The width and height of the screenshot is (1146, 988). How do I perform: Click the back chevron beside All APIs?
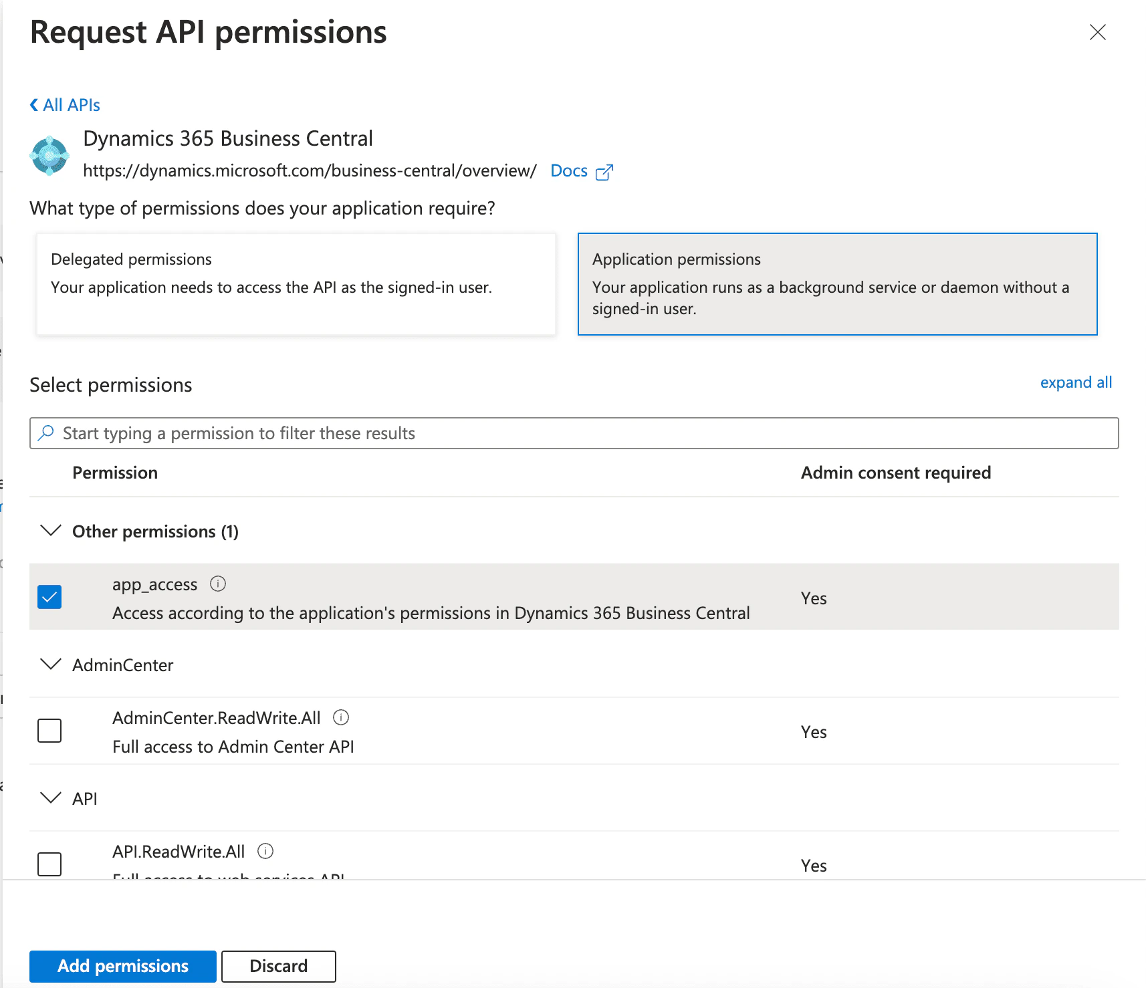pyautogui.click(x=34, y=105)
